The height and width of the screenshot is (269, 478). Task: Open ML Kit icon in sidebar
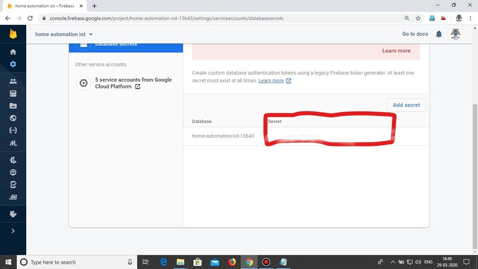click(13, 143)
